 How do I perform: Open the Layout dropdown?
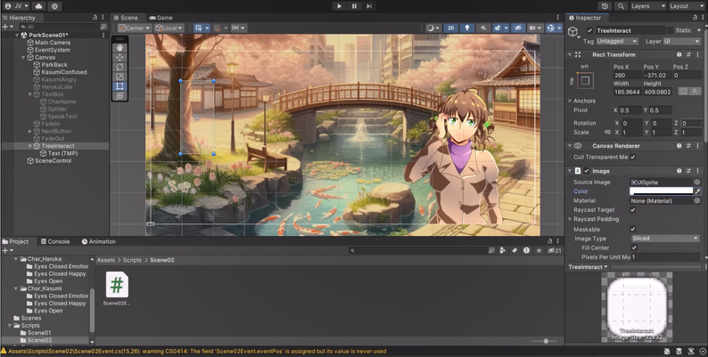point(686,6)
